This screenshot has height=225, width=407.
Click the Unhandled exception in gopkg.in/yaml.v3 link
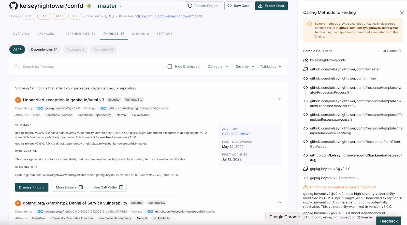click(343, 187)
